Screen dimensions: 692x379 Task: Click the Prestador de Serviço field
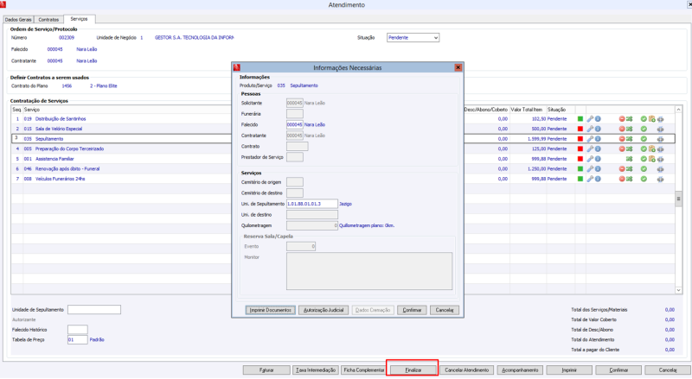pyautogui.click(x=295, y=157)
